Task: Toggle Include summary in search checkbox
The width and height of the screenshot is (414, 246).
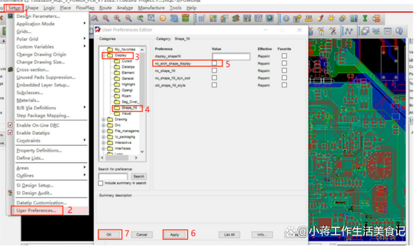Action: pos(101,183)
